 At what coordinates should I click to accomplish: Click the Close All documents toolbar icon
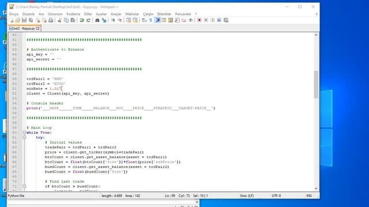(x=44, y=21)
